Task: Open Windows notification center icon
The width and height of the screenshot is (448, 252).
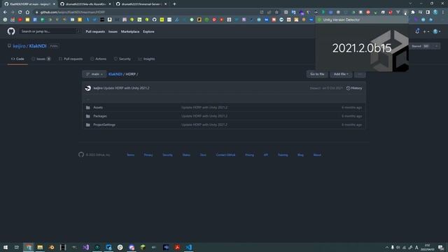Action: (x=441, y=247)
